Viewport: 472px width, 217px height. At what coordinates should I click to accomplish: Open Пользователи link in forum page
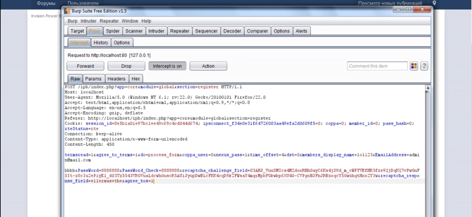[83, 3]
